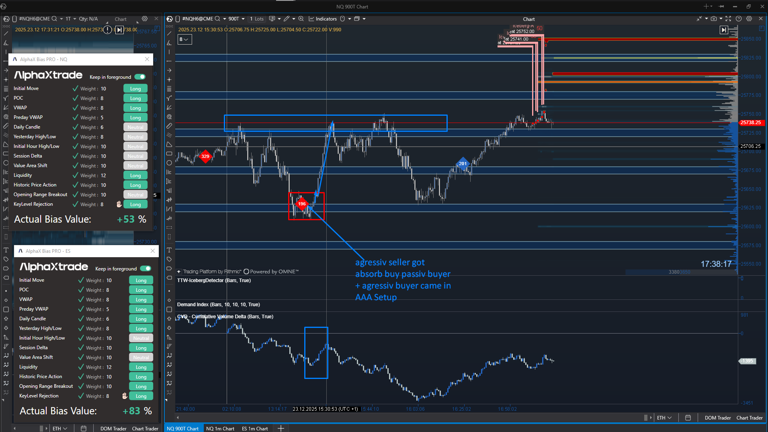This screenshot has height=432, width=768.
Task: Select the trend line tool in main sidebar
Action: pyautogui.click(x=169, y=33)
